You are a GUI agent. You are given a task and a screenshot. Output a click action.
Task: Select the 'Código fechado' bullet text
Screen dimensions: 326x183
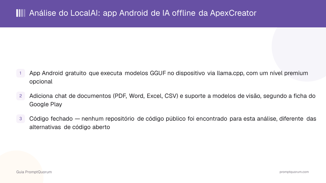(173, 123)
